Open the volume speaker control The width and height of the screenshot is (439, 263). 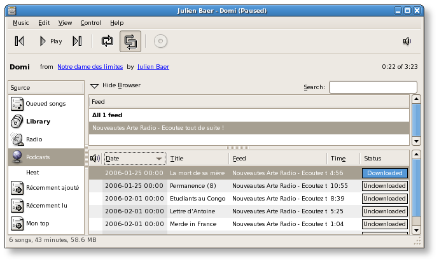(407, 41)
